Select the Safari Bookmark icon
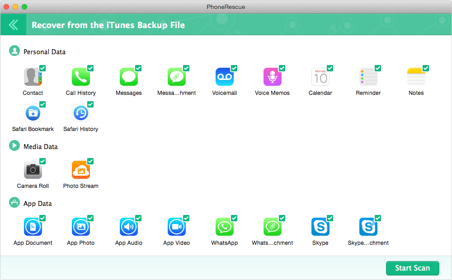Image resolution: width=452 pixels, height=280 pixels. tap(33, 113)
